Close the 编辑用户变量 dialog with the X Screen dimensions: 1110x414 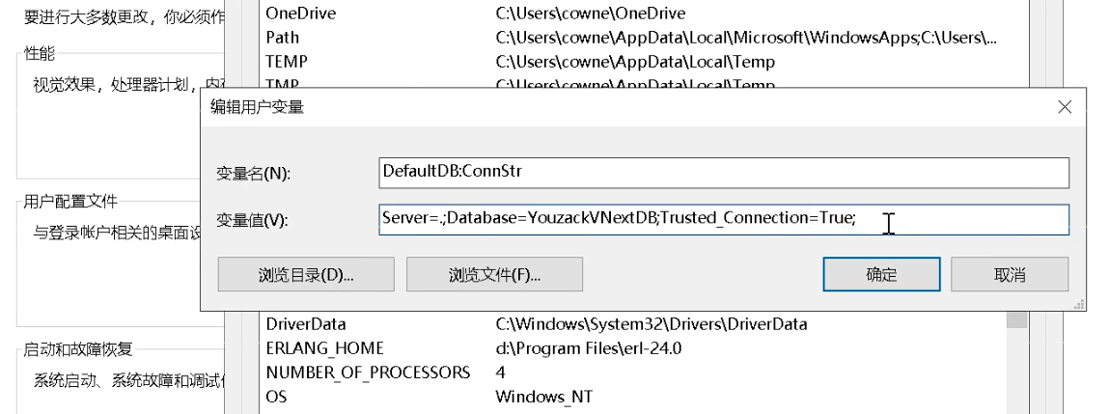tap(1065, 107)
